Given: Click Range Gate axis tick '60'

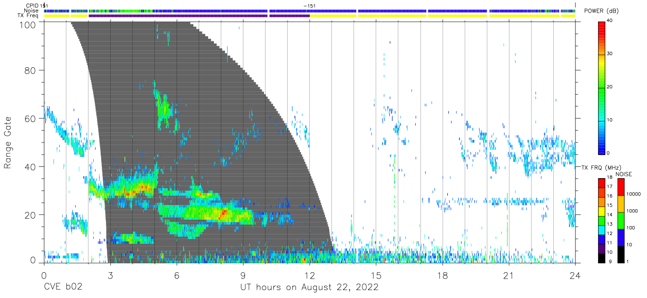Looking at the screenshot, I should click(31, 119).
